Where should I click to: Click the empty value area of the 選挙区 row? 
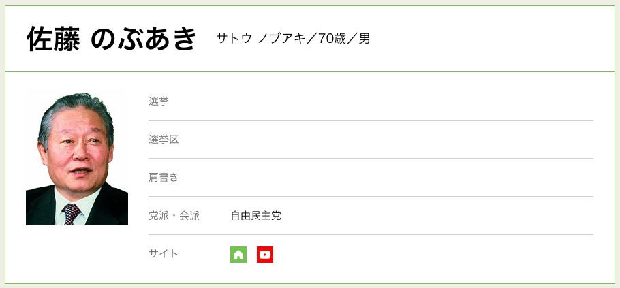point(409,140)
